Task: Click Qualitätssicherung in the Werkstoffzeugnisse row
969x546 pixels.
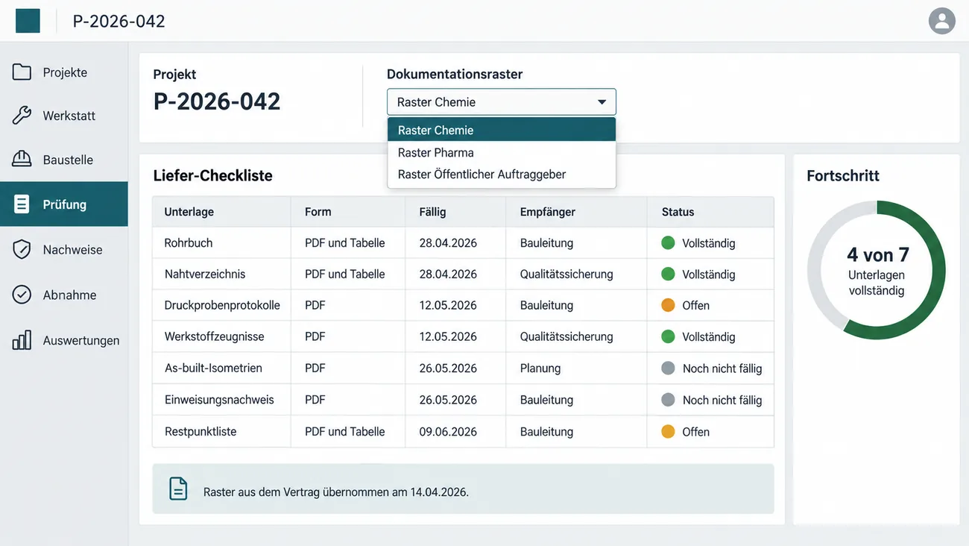Action: click(566, 337)
